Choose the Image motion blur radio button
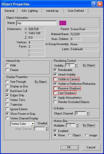The image size is (104, 154). [86, 135]
